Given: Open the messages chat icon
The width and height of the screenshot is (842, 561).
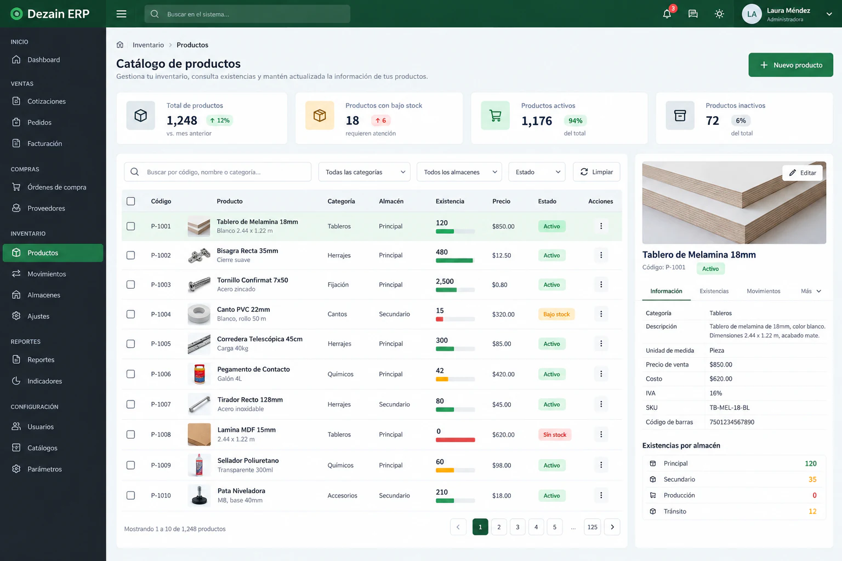Looking at the screenshot, I should tap(693, 14).
